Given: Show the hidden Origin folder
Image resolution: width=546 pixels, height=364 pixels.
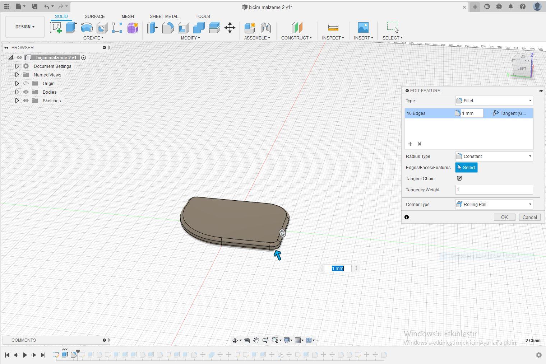Looking at the screenshot, I should (x=26, y=83).
